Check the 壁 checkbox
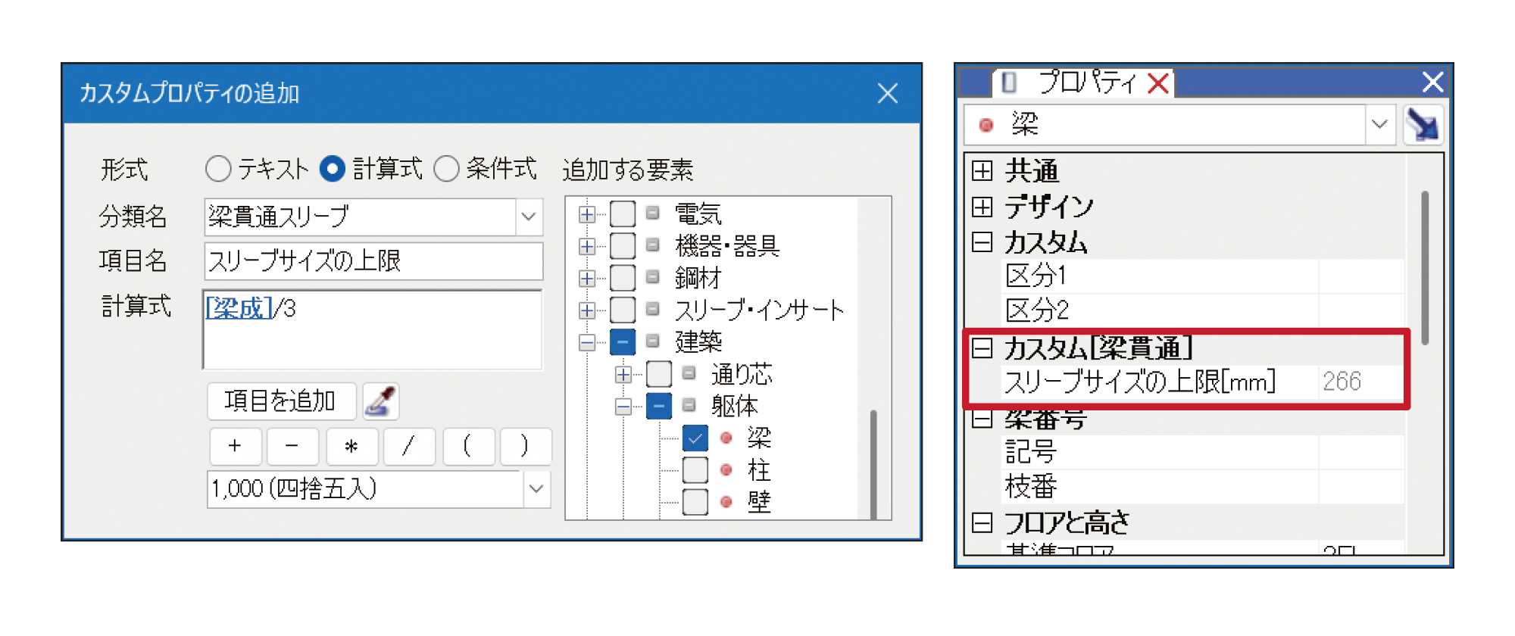 695,501
